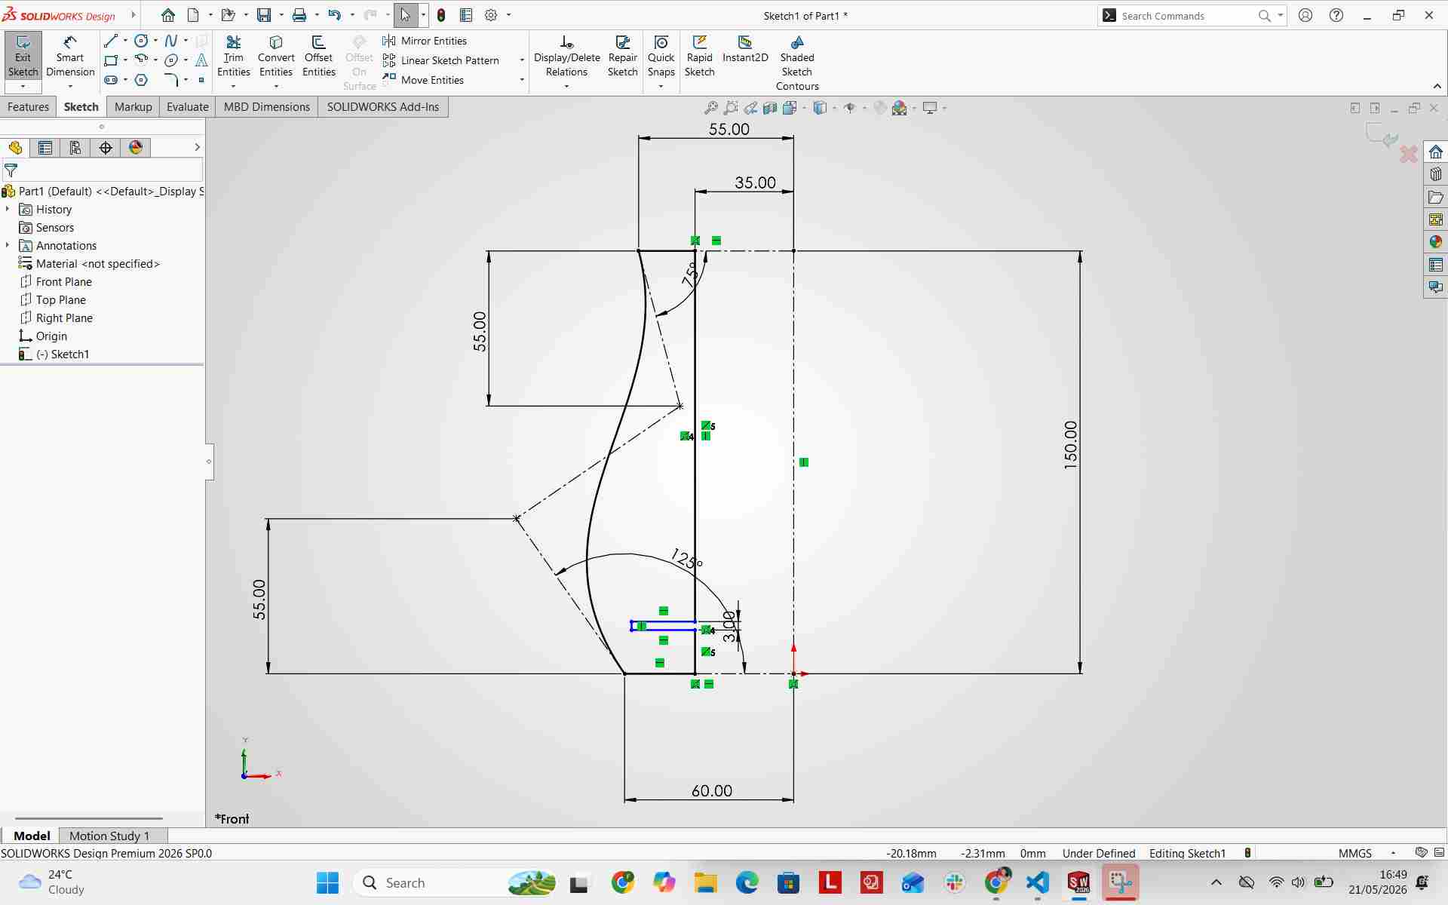Open the DimXpertManager tab

tap(106, 148)
